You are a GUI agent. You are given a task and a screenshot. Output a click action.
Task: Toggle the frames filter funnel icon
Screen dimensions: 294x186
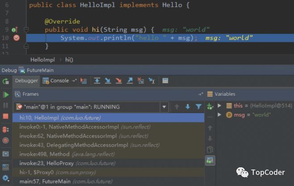tap(198, 107)
